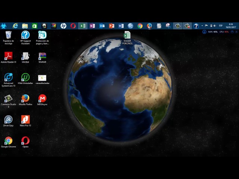Select the Mozilla Firefox desktop shortcut
239x179 pixels.
(x=25, y=100)
